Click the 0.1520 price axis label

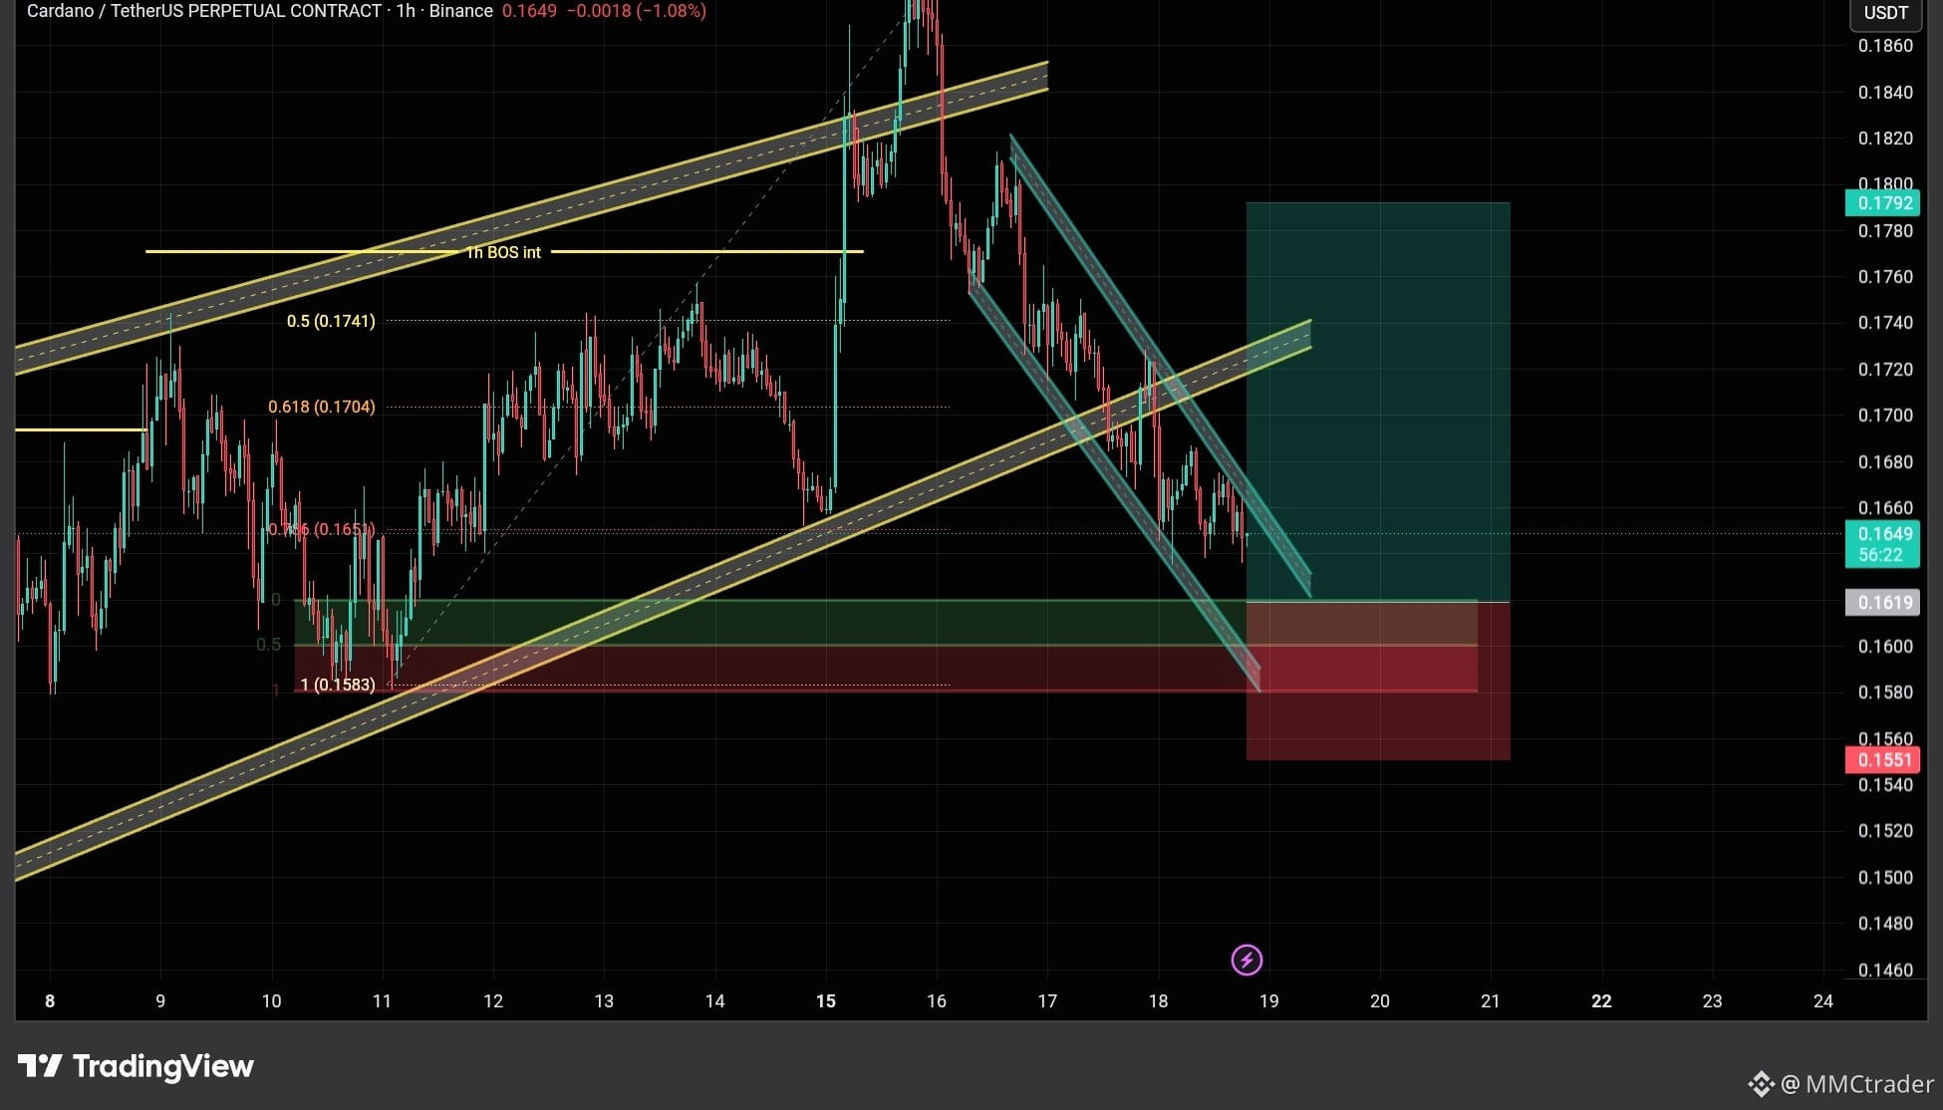click(1885, 831)
